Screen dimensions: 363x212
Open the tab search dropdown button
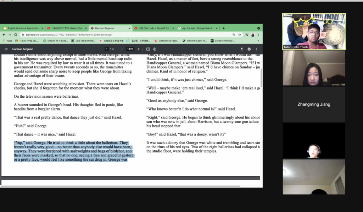point(258,28)
